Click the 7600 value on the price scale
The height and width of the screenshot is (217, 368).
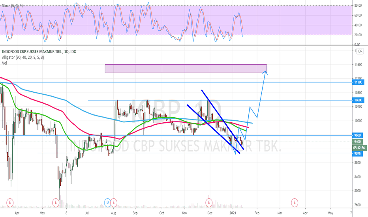pyautogui.click(x=357, y=205)
